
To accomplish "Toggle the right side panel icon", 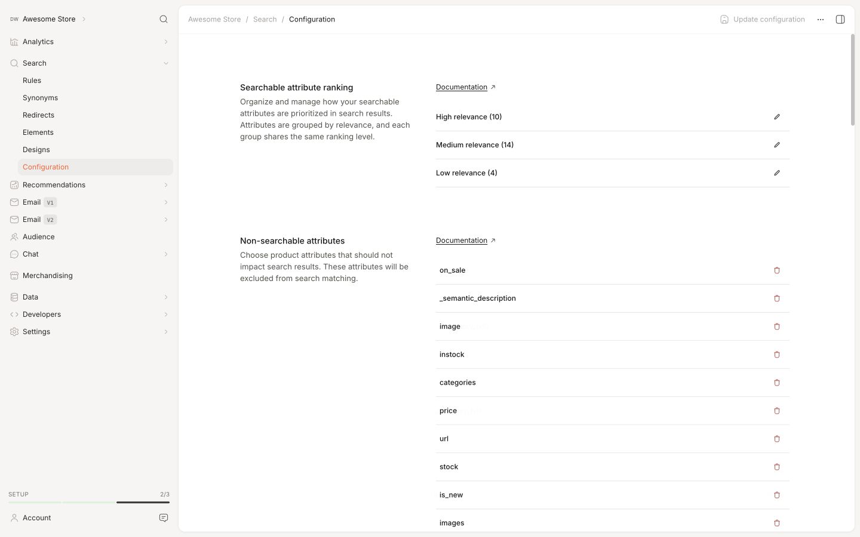I will click(x=840, y=19).
